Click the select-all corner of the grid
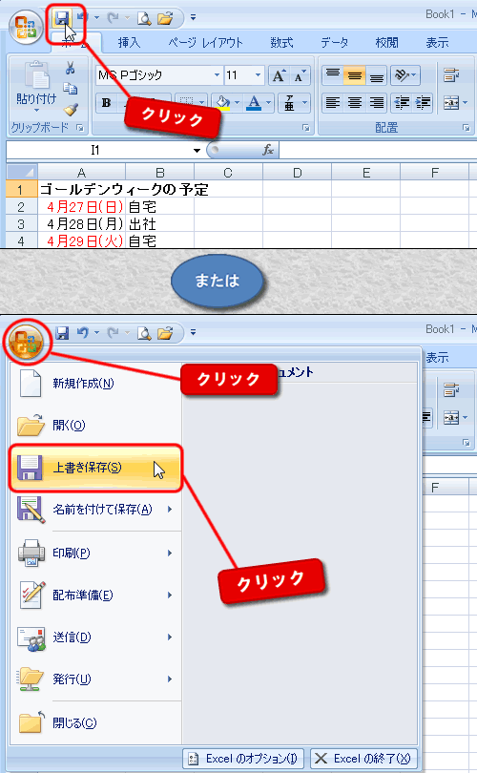Viewport: 477px width, 773px height. pos(22,172)
